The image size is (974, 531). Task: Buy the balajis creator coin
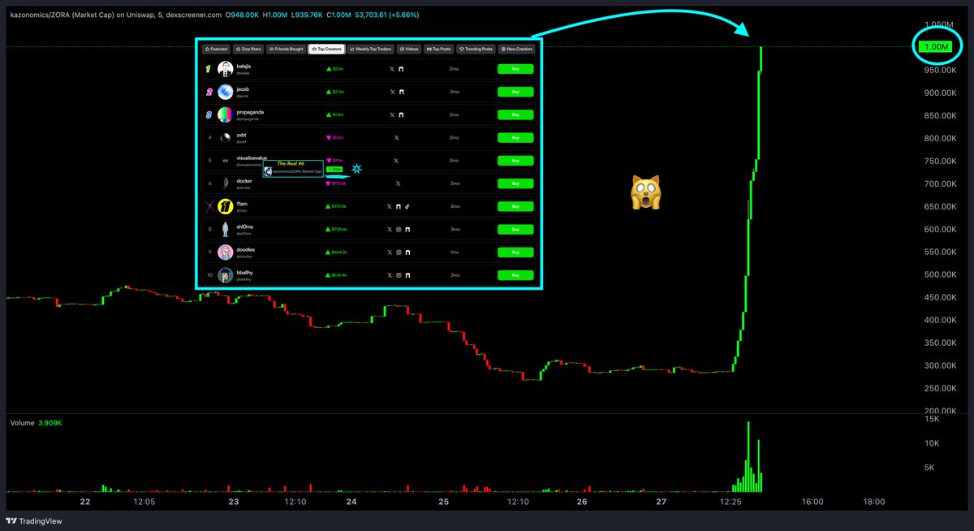pyautogui.click(x=515, y=69)
